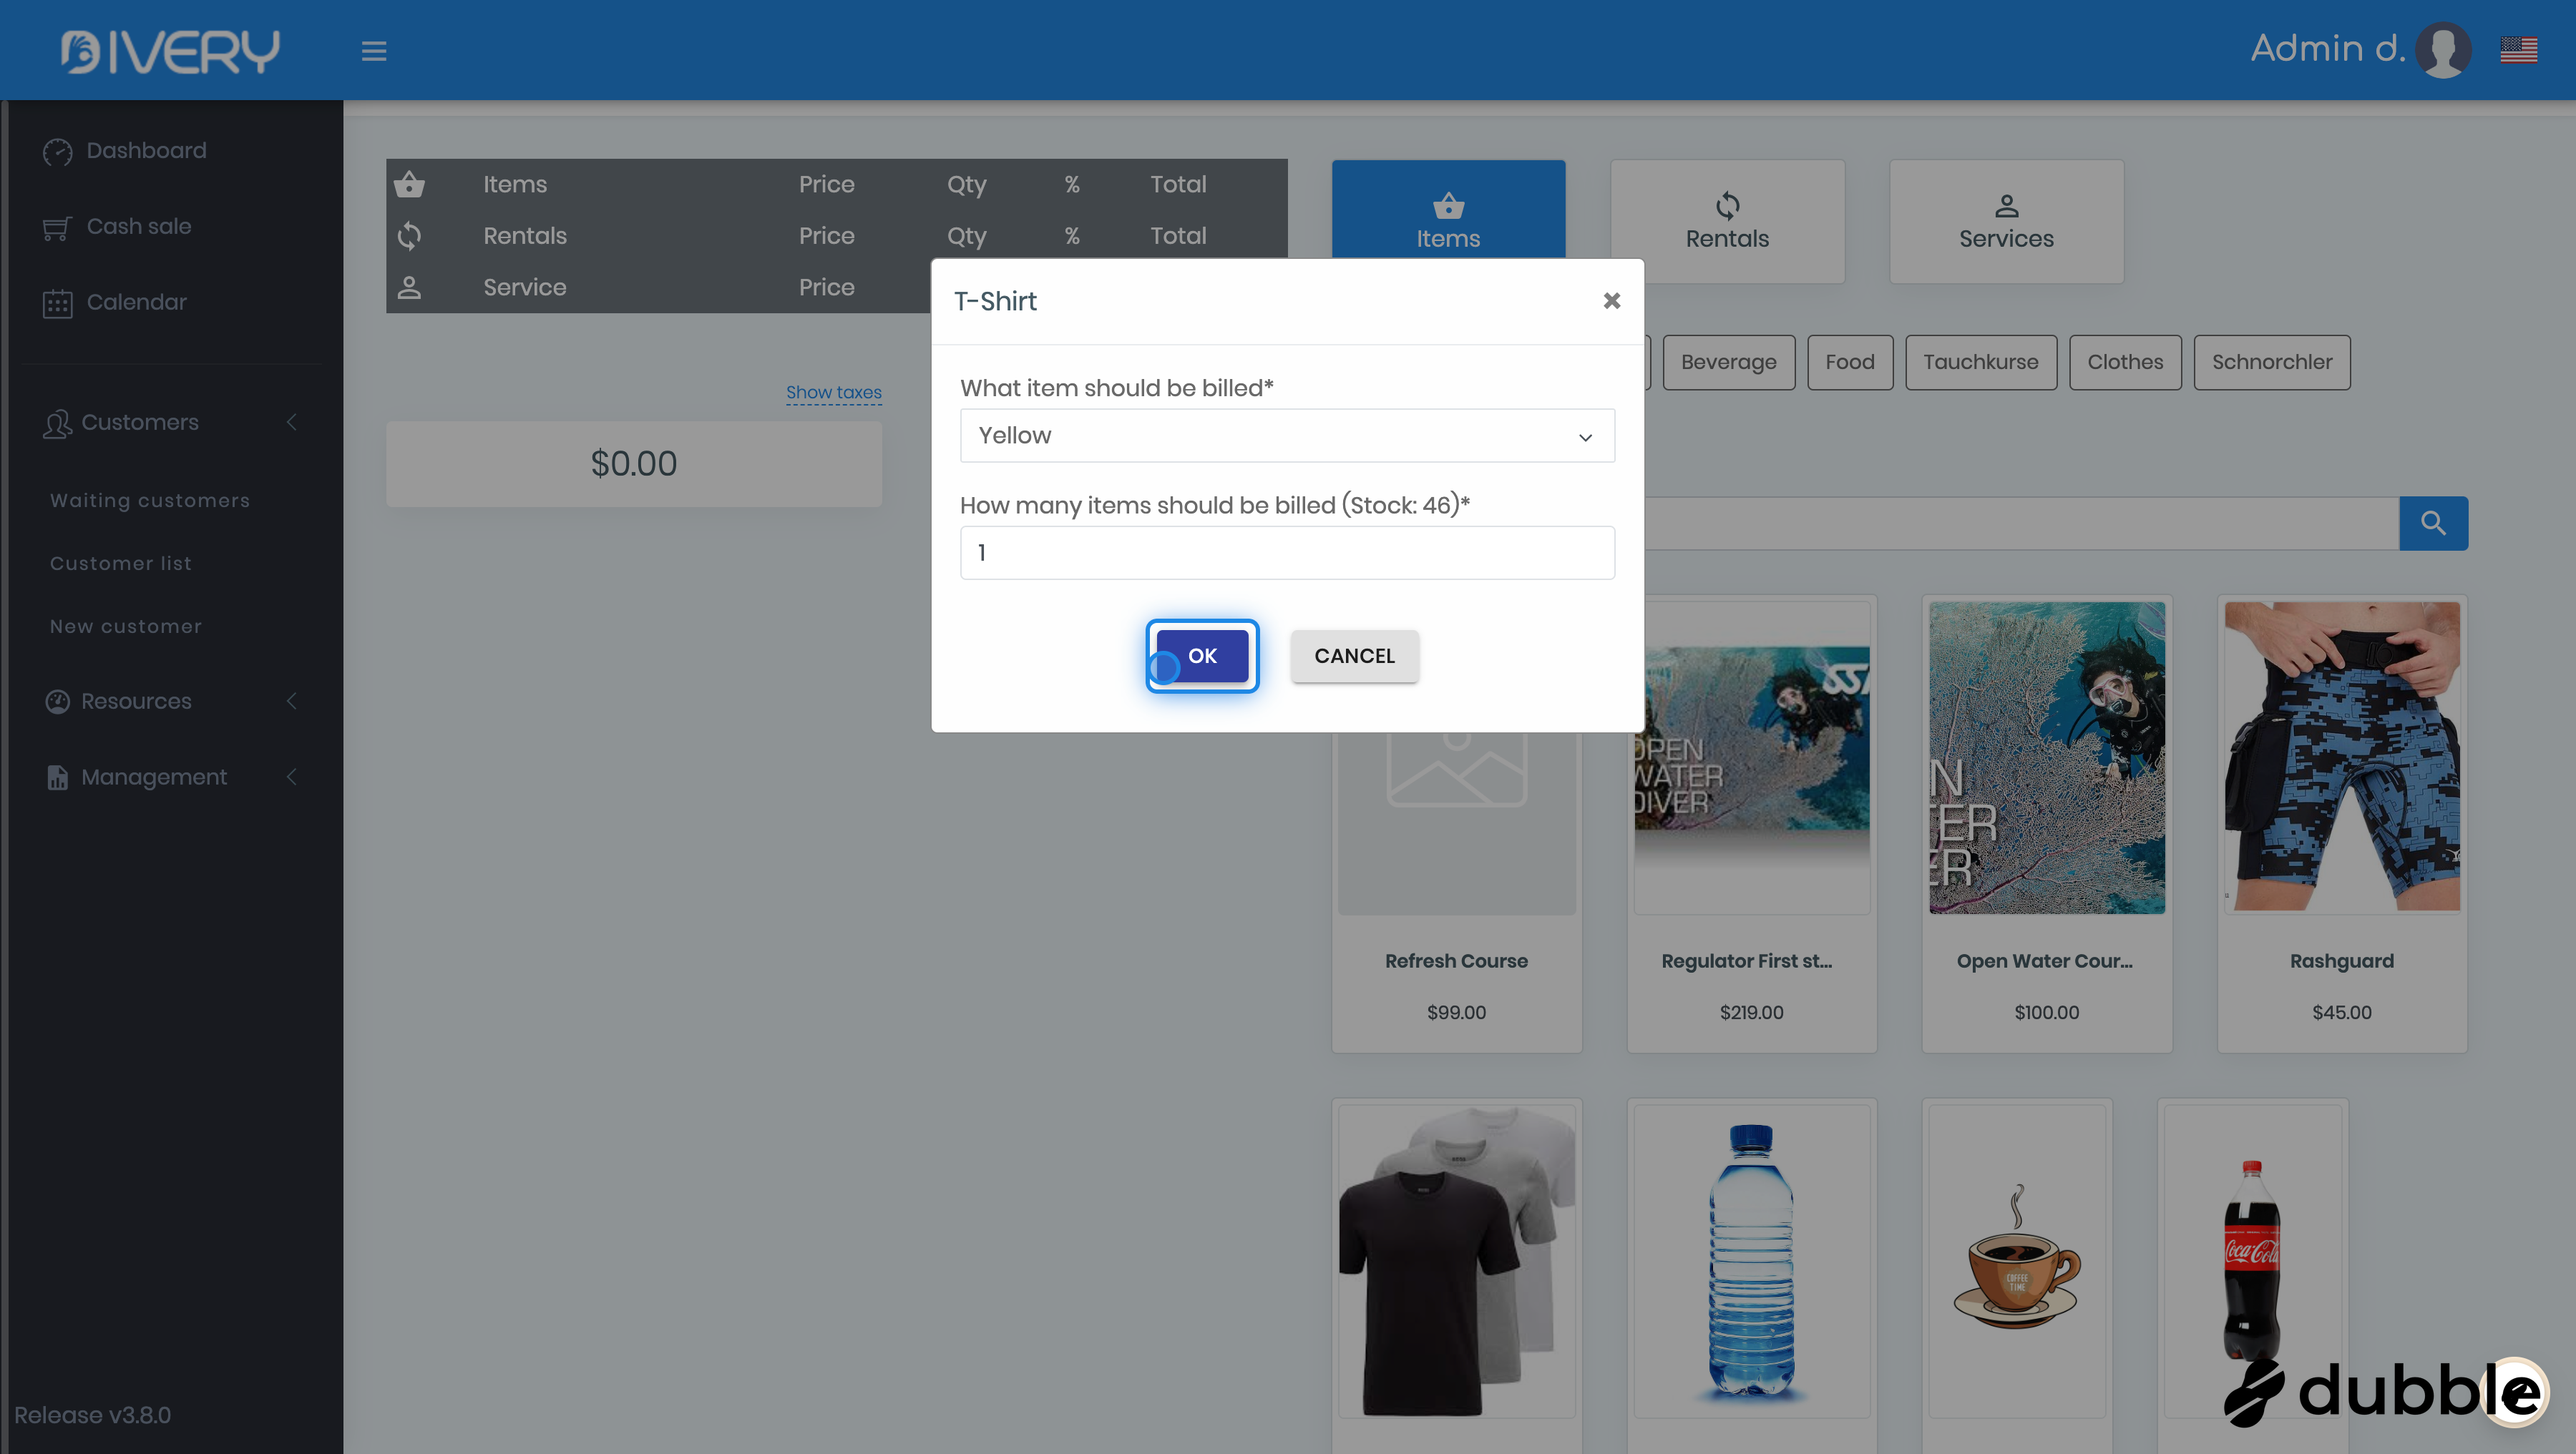Open the Dashboard sidebar icon

(x=57, y=151)
